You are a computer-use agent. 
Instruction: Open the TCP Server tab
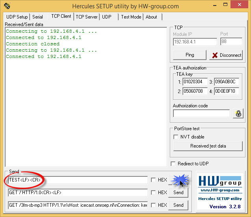point(87,17)
